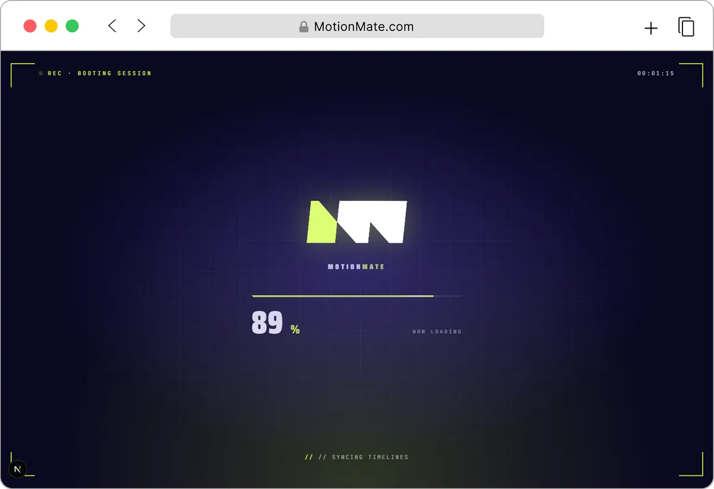The image size is (714, 489).
Task: Click the 89 percentage number
Action: click(x=267, y=323)
